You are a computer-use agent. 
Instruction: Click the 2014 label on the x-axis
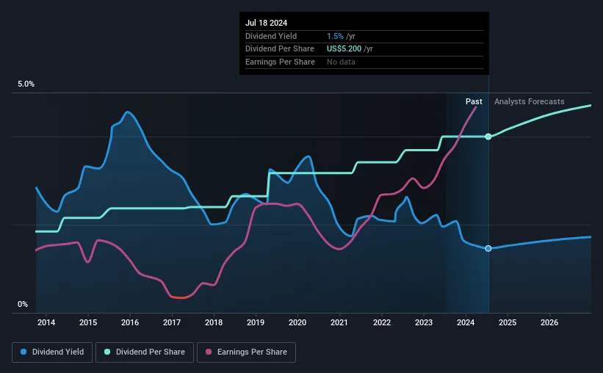(46, 322)
